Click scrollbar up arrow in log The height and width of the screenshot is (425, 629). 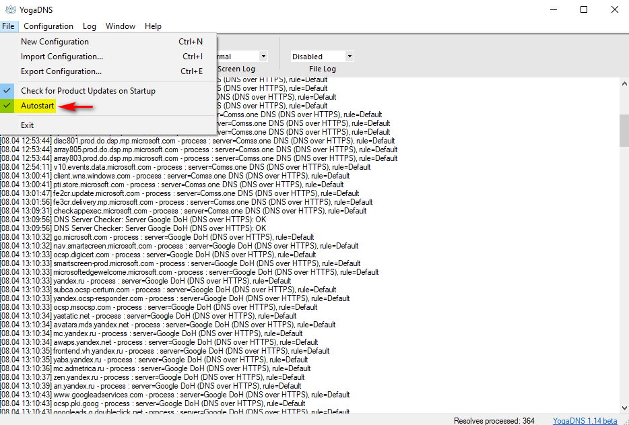(624, 84)
